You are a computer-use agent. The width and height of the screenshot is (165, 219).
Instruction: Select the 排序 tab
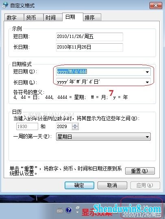pos(92,18)
